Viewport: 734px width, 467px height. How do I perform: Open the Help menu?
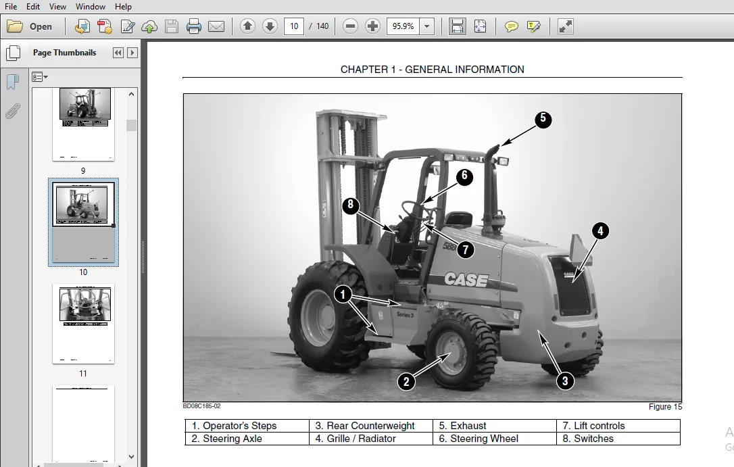(x=123, y=7)
